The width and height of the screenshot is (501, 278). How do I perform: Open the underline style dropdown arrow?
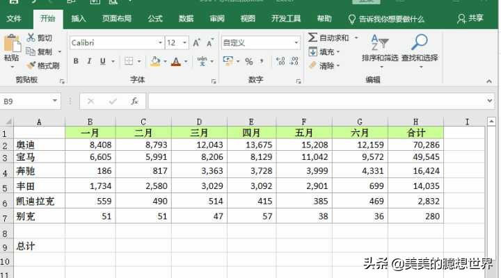tap(113, 61)
